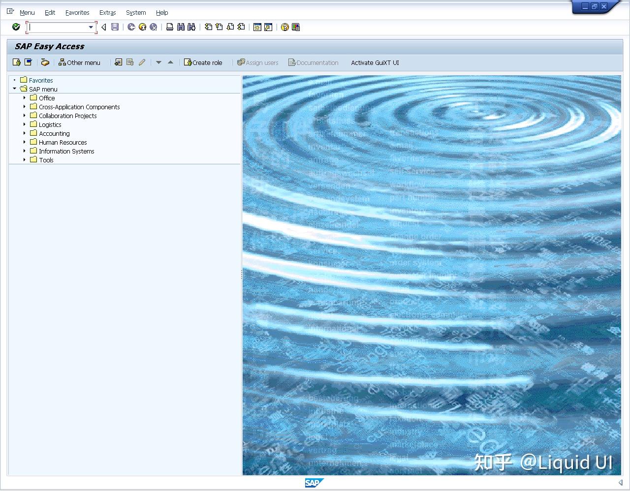630x491 pixels.
Task: Click the yellow Exit arrow icon
Action: pyautogui.click(x=142, y=27)
